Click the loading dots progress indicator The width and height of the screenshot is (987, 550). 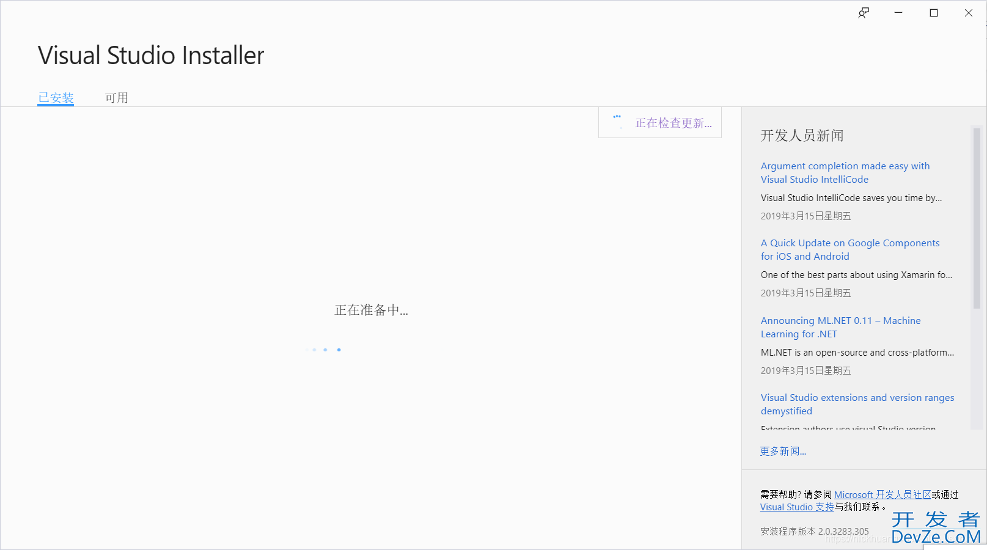pyautogui.click(x=324, y=350)
